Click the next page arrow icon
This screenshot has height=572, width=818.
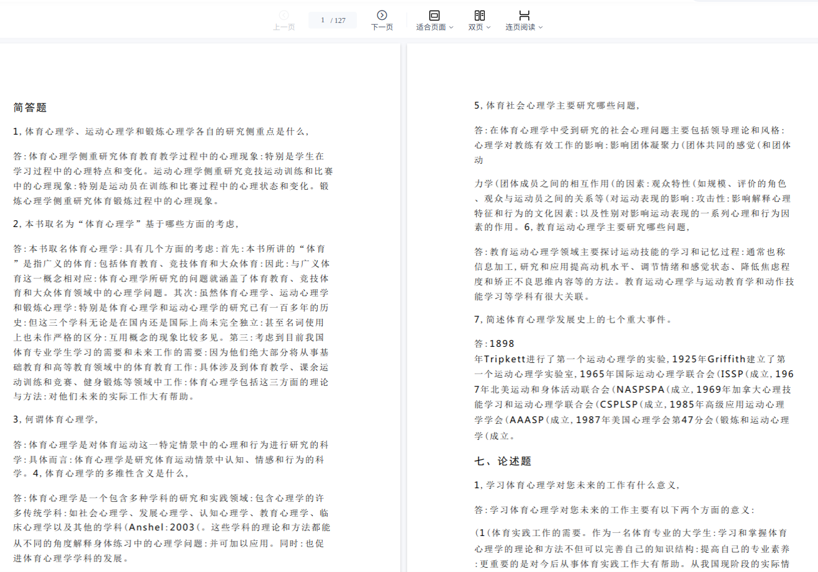coord(382,15)
